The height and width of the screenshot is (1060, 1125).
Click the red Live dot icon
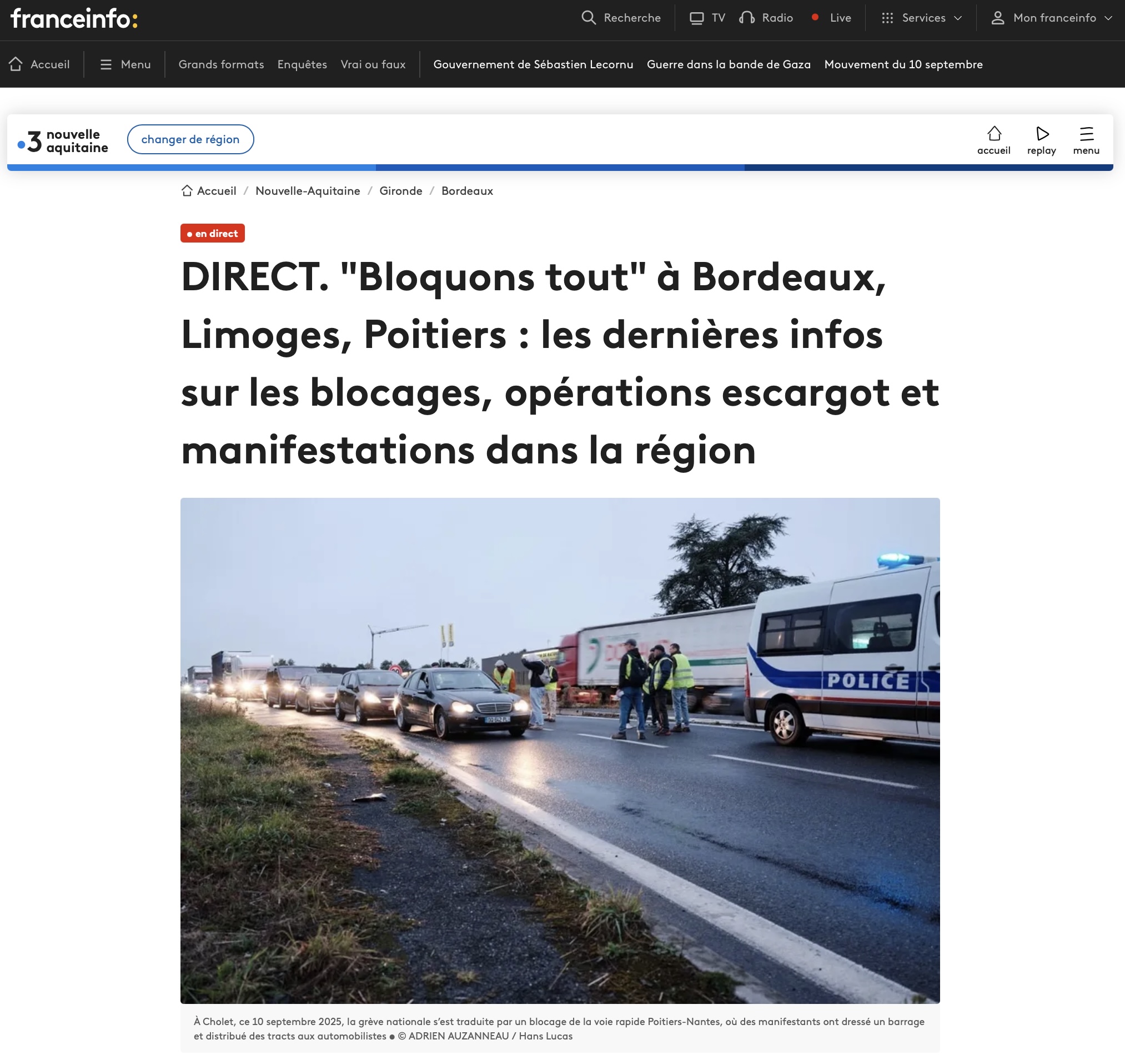click(x=815, y=17)
